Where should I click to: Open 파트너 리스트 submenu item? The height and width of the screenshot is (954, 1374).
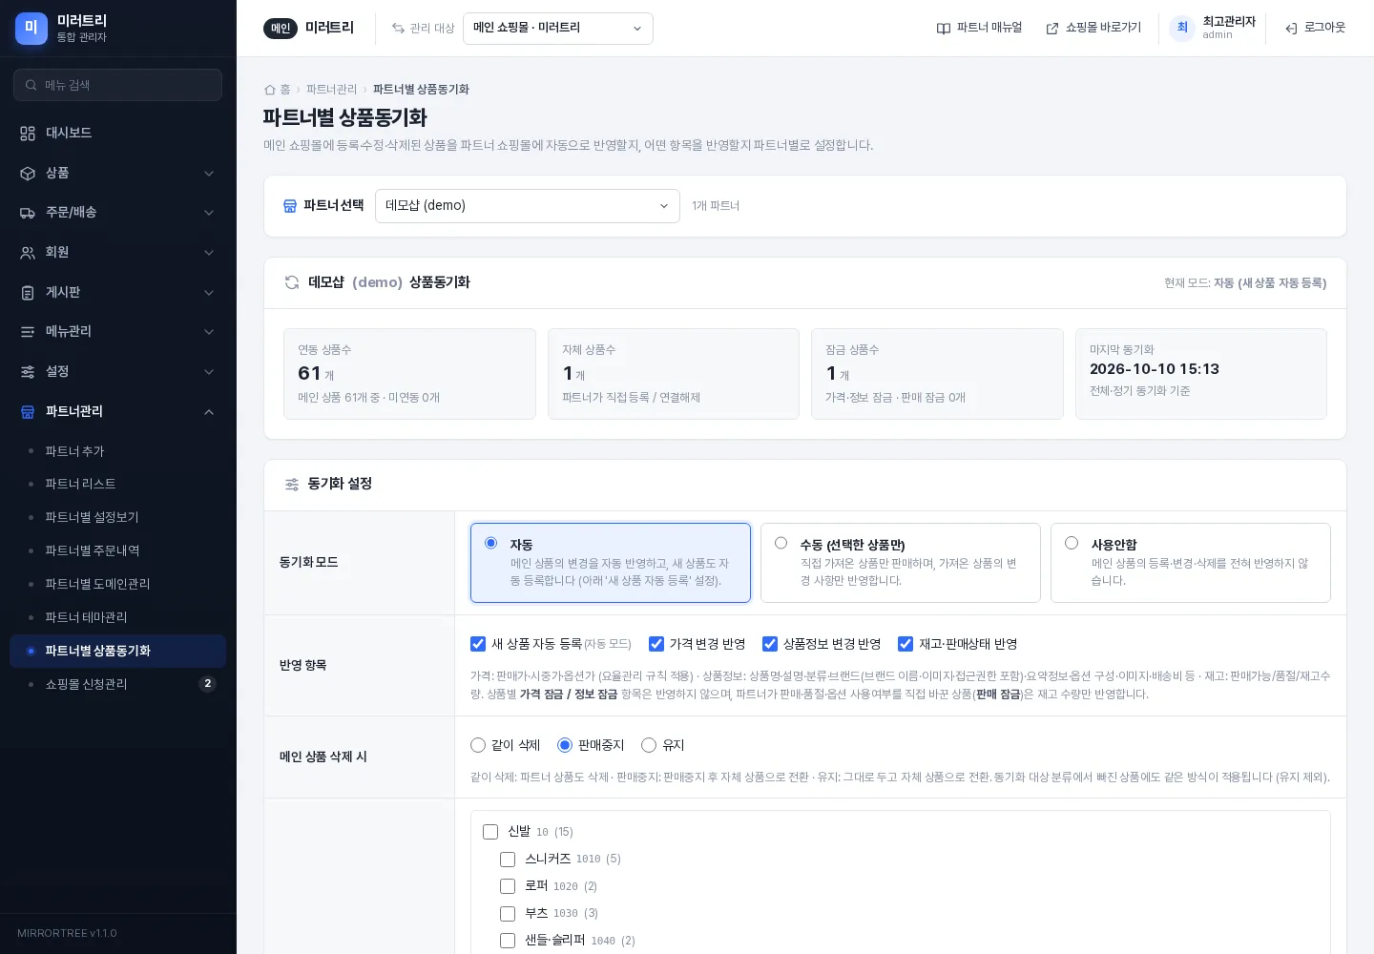(x=118, y=485)
